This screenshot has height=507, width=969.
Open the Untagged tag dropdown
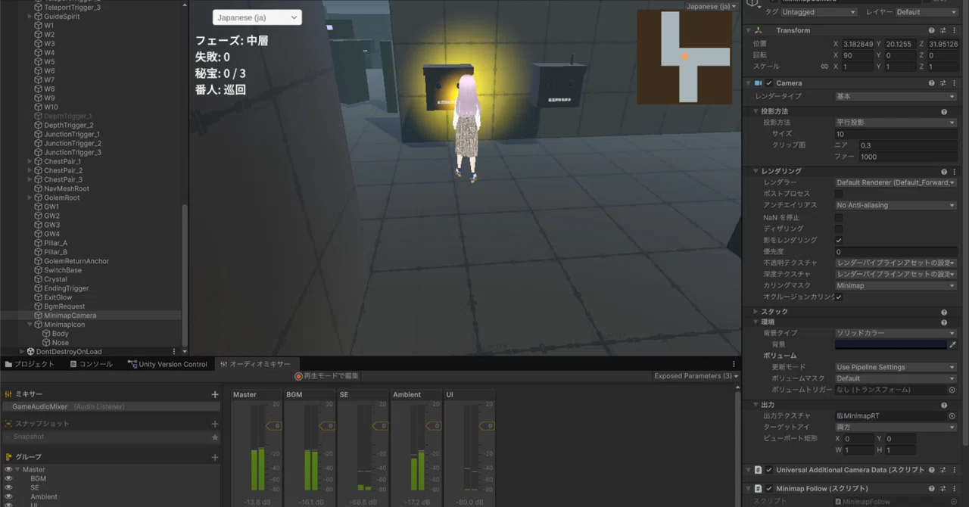point(819,12)
